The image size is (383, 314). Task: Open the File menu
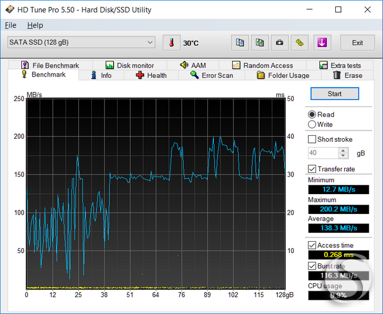tap(11, 25)
